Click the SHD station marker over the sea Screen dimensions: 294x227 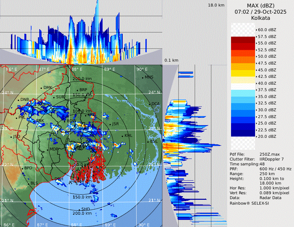80,209
